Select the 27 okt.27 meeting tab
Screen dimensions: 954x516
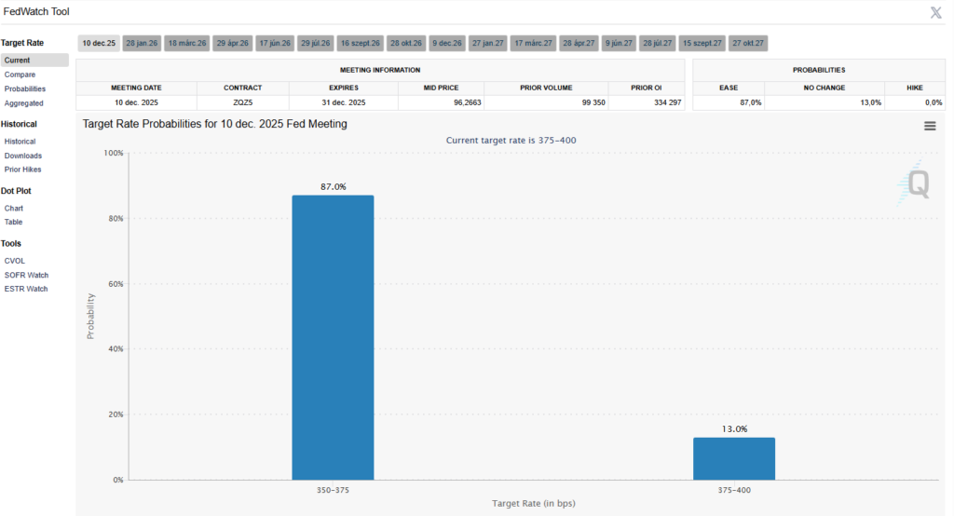[x=748, y=44]
